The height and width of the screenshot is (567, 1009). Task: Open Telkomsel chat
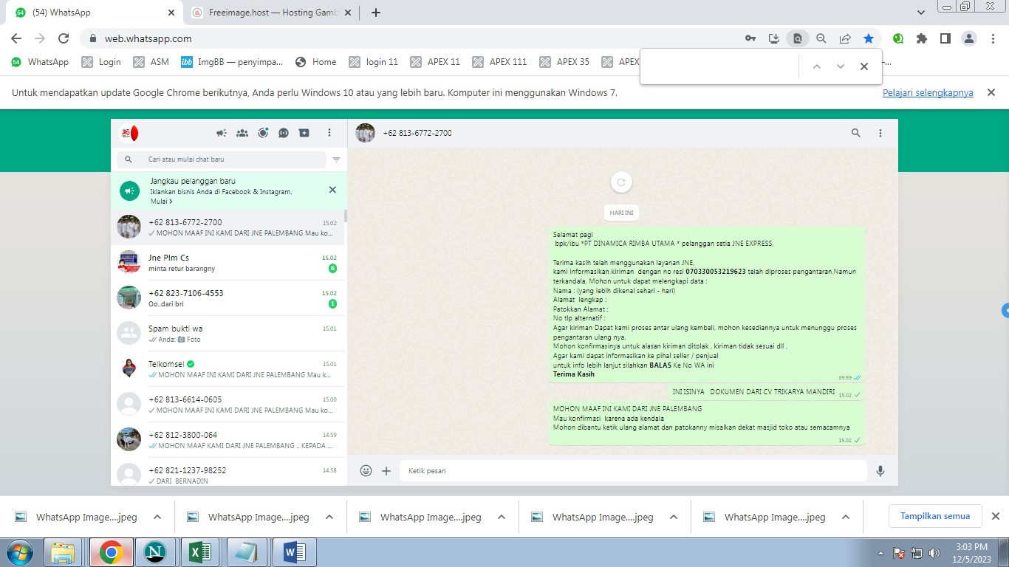coord(228,369)
